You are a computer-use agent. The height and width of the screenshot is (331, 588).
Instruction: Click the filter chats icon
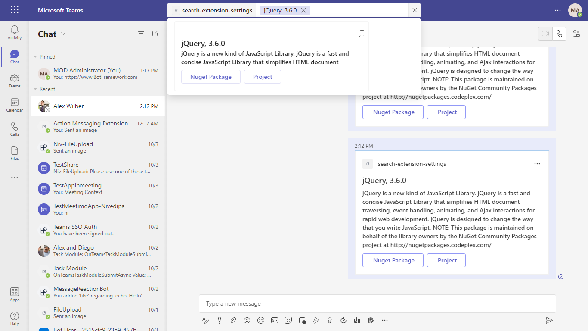tap(141, 34)
